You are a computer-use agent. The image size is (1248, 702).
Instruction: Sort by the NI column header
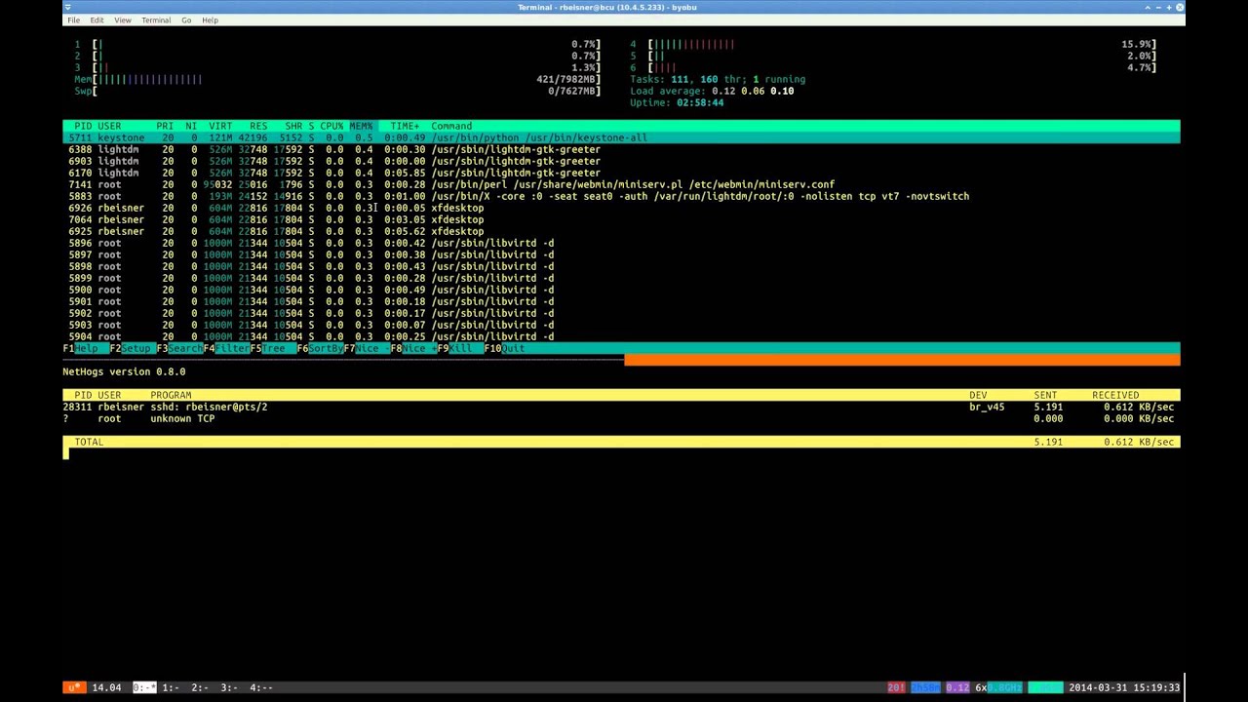191,126
